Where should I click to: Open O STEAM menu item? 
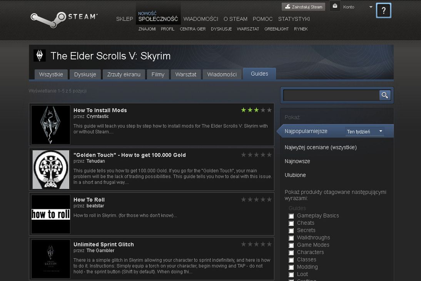click(236, 19)
